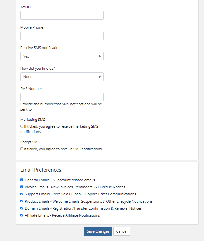This screenshot has height=241, width=204.
Task: Uncheck Affiliate Emails notifications
Action: (22, 215)
